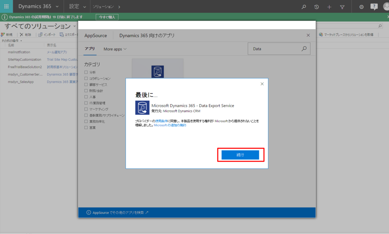Screen dimensions: 389x234
Task: Open the app launcher waffle icon
Action: pos(6,6)
